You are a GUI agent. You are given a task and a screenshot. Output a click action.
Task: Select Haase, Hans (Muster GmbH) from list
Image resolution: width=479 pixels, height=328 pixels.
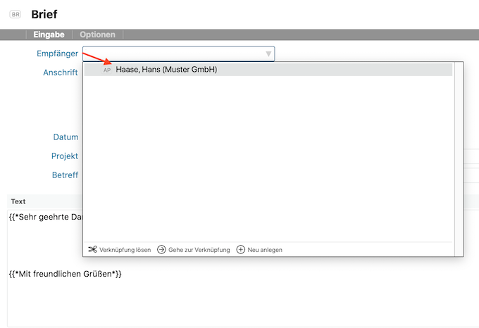(x=166, y=70)
